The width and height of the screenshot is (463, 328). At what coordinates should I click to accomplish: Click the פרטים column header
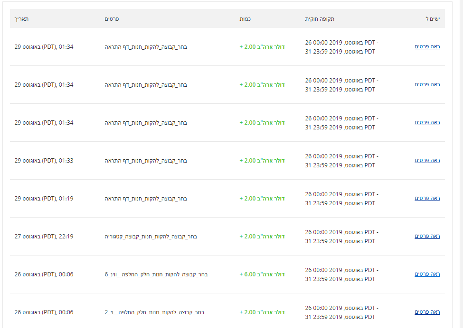112,19
